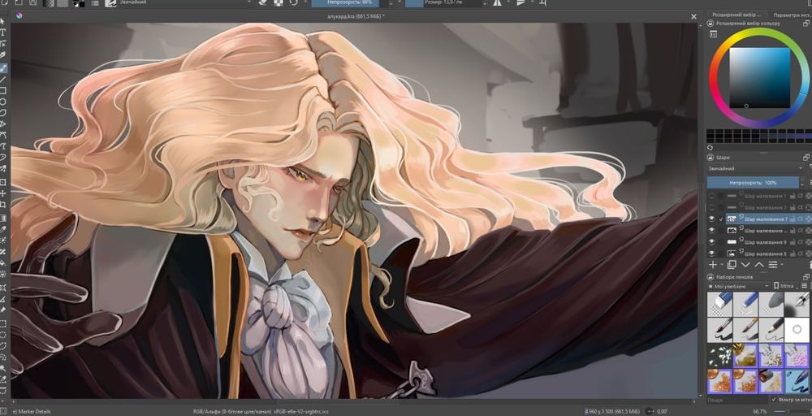Click the Пошук brush search field

[738, 400]
